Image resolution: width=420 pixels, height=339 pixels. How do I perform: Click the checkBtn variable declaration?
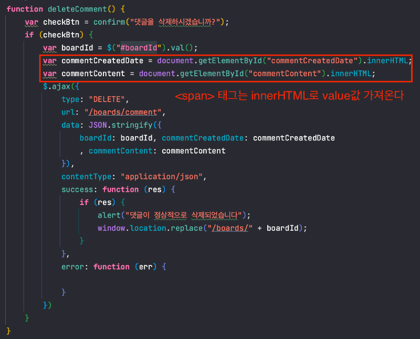click(61, 22)
